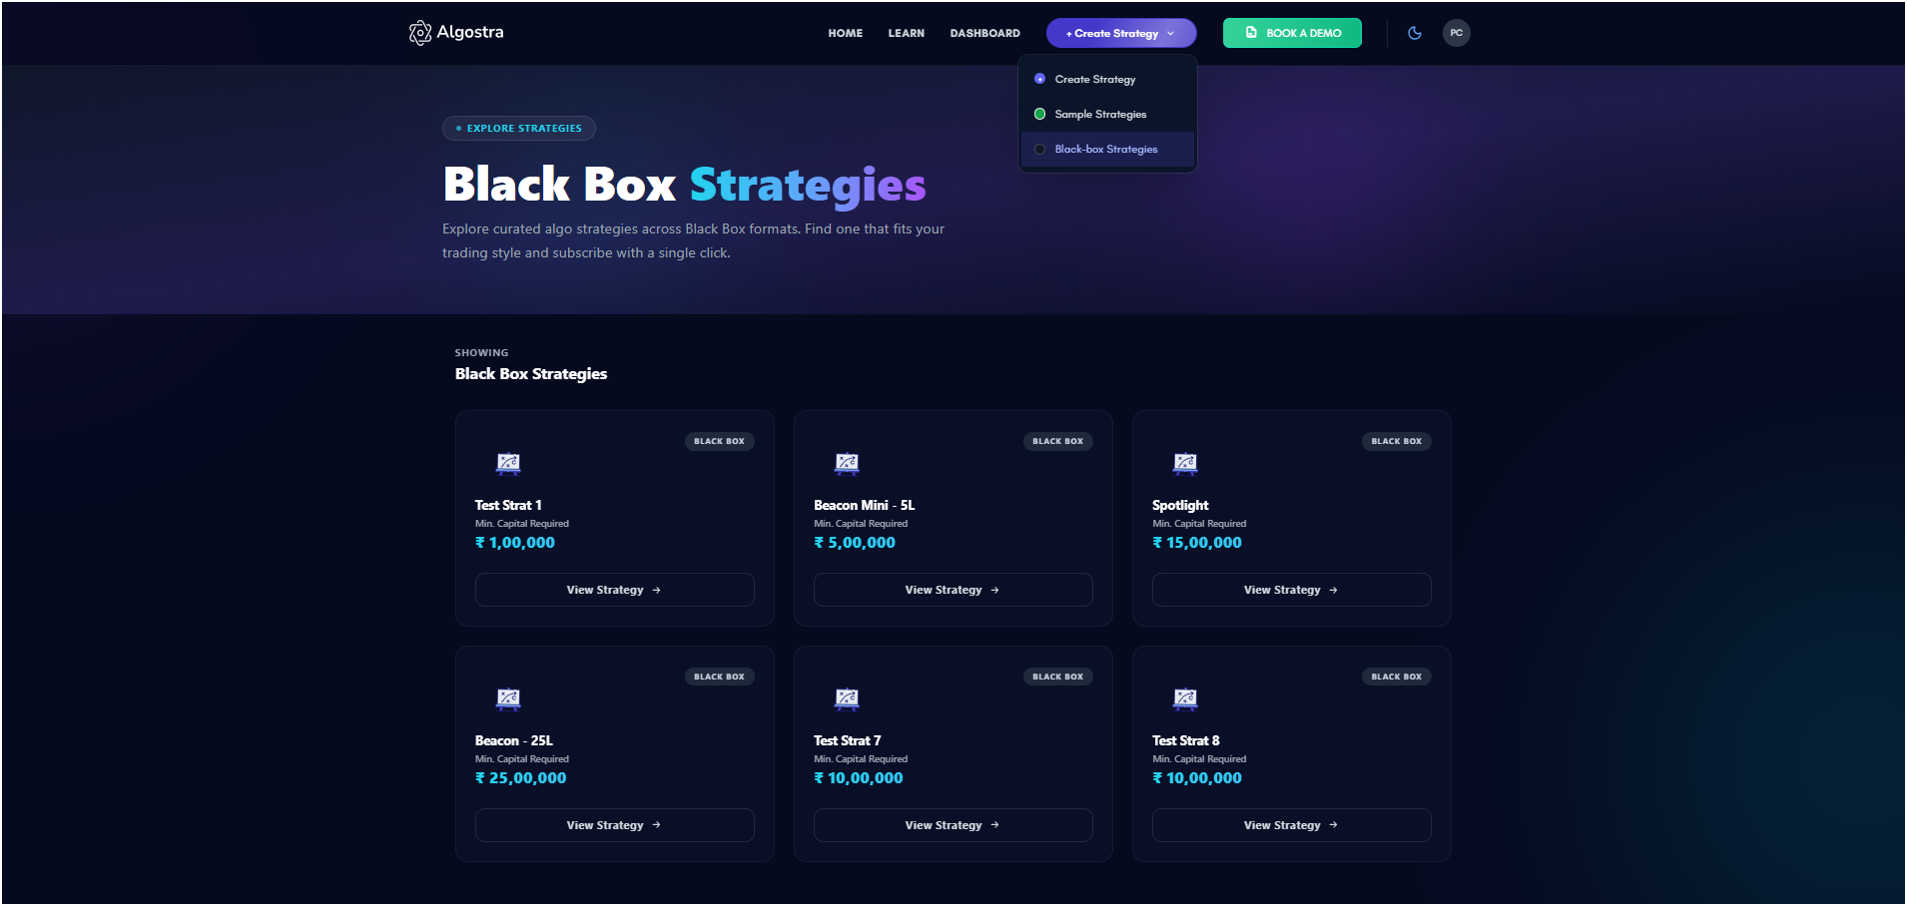Navigate to Dashboard
The width and height of the screenshot is (1907, 906).
click(984, 33)
